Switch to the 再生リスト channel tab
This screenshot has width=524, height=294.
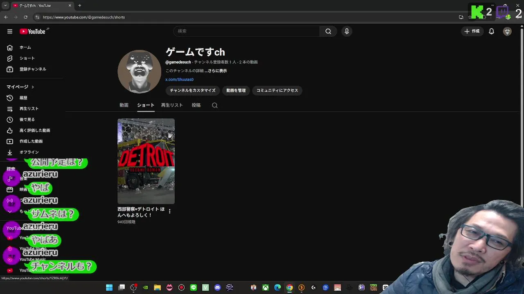click(x=172, y=105)
